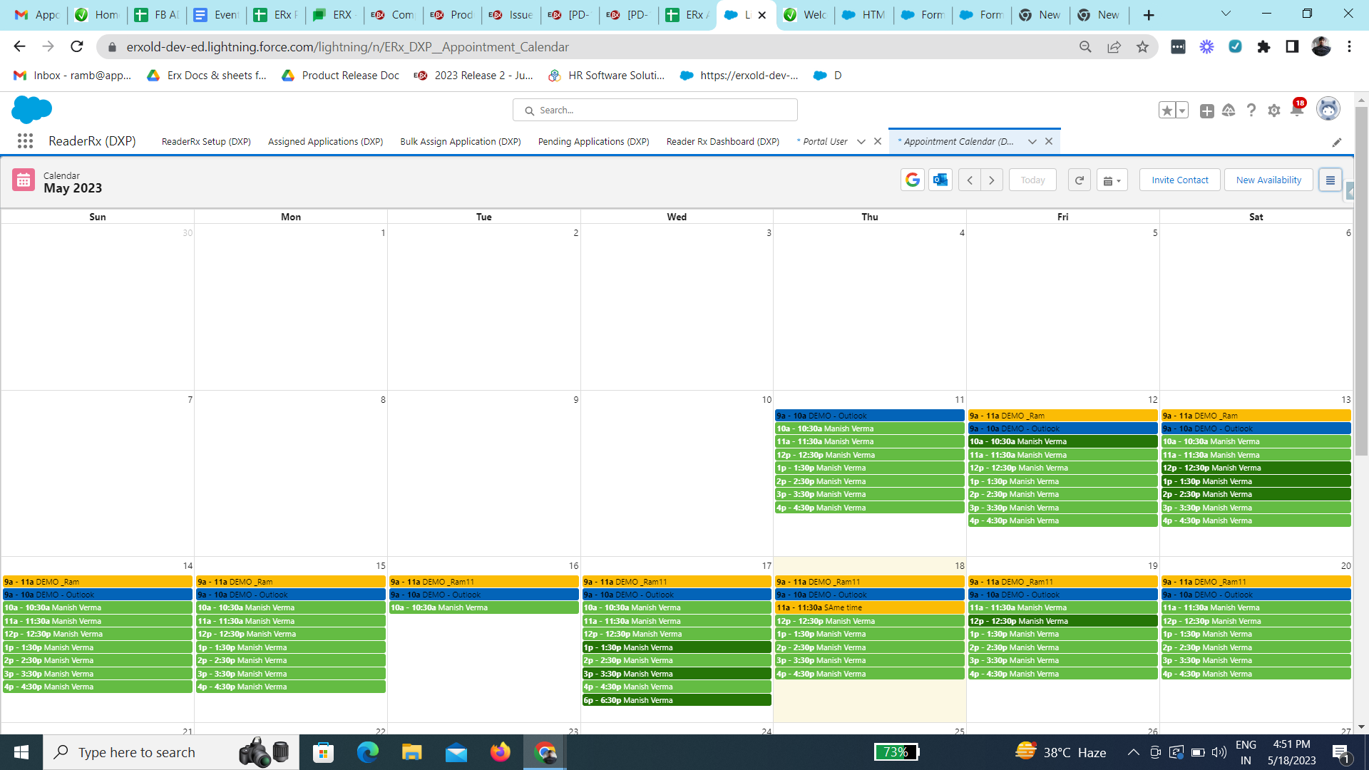Open the Salesforce setup gear menu
This screenshot has width=1369, height=770.
(1274, 111)
